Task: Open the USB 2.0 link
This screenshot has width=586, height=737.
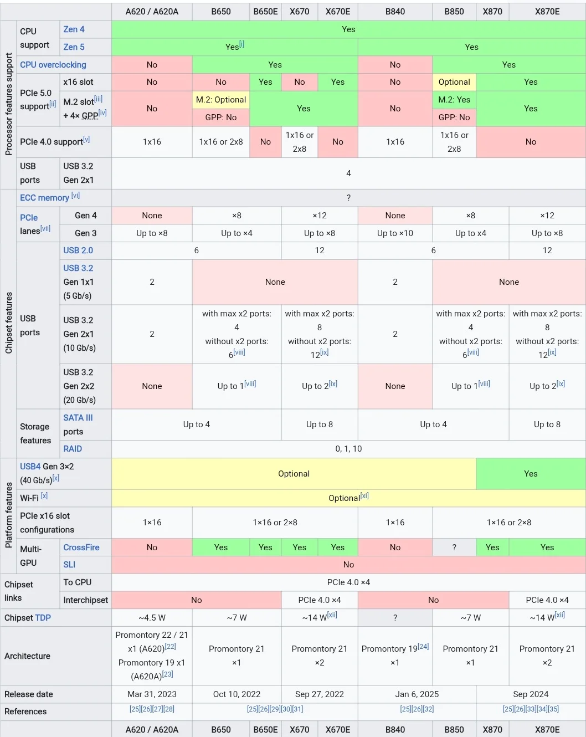Action: (x=78, y=250)
